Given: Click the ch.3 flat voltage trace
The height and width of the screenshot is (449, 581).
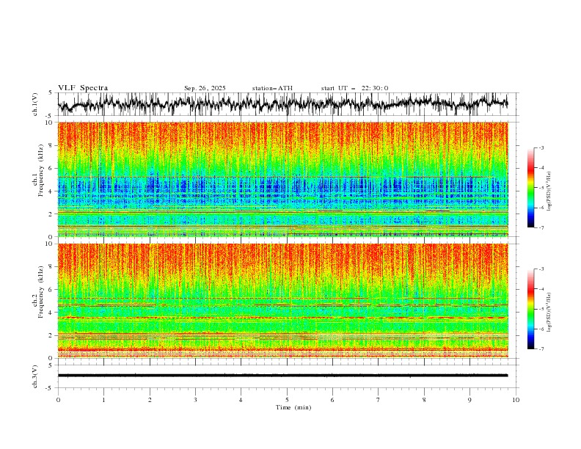Looking at the screenshot, I should [x=282, y=376].
